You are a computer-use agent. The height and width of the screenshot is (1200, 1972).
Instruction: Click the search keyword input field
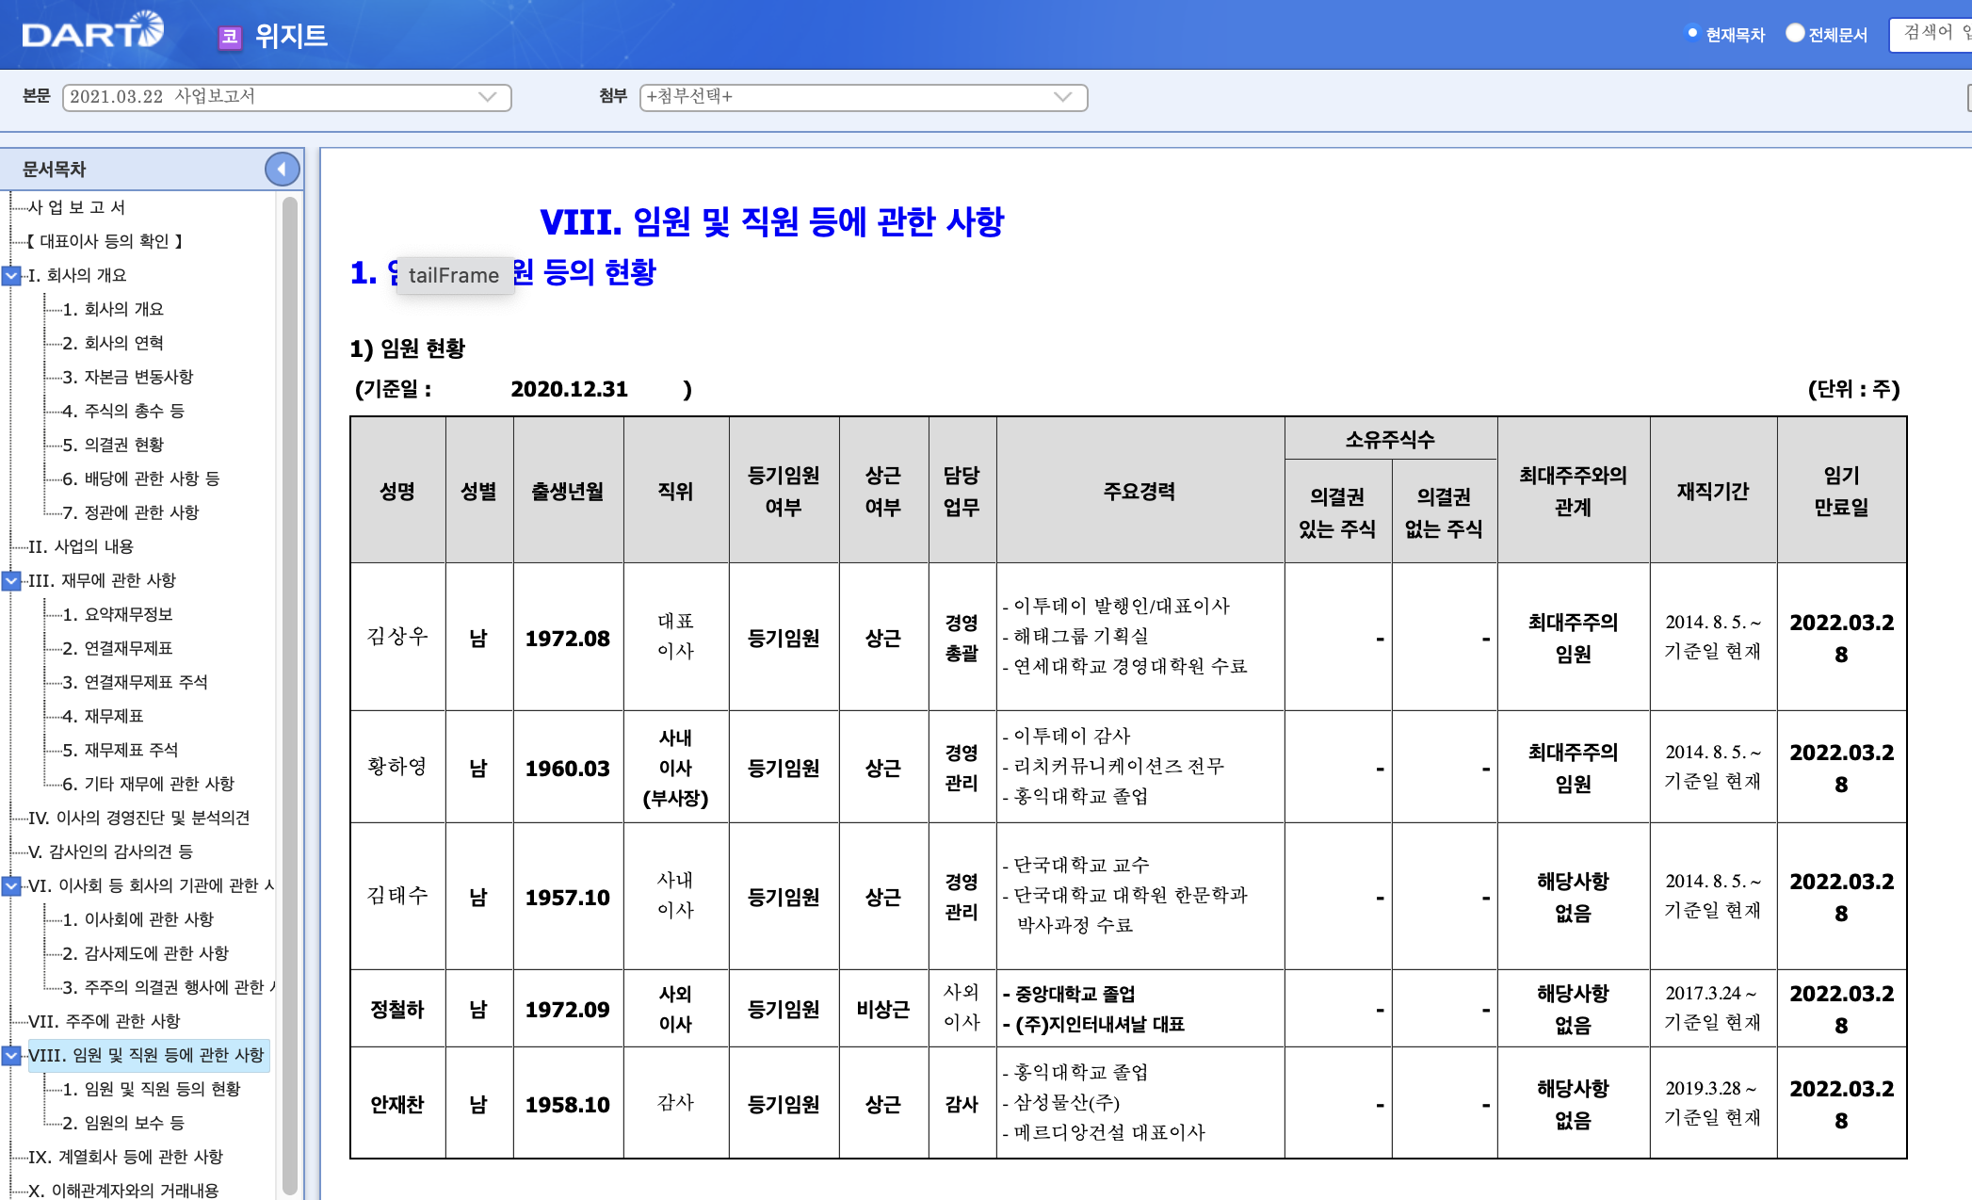coord(1931,35)
